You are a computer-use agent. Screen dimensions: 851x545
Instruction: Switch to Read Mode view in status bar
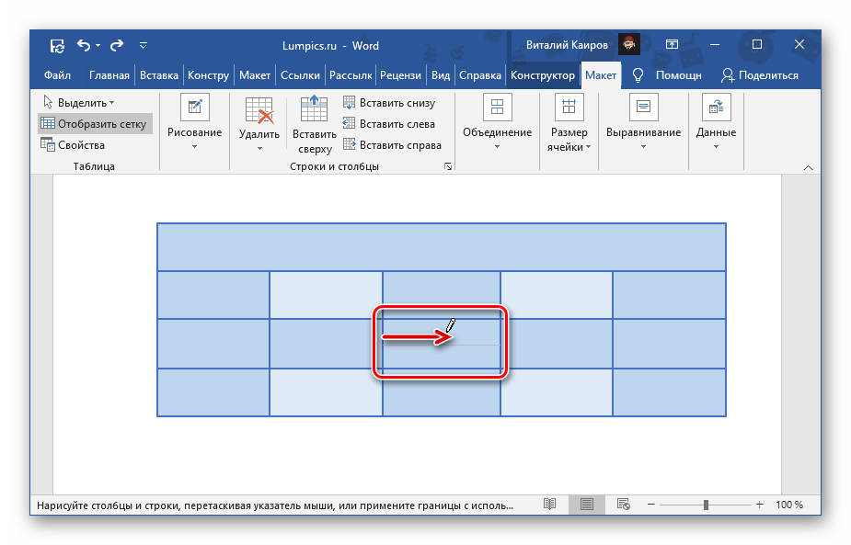coord(549,505)
